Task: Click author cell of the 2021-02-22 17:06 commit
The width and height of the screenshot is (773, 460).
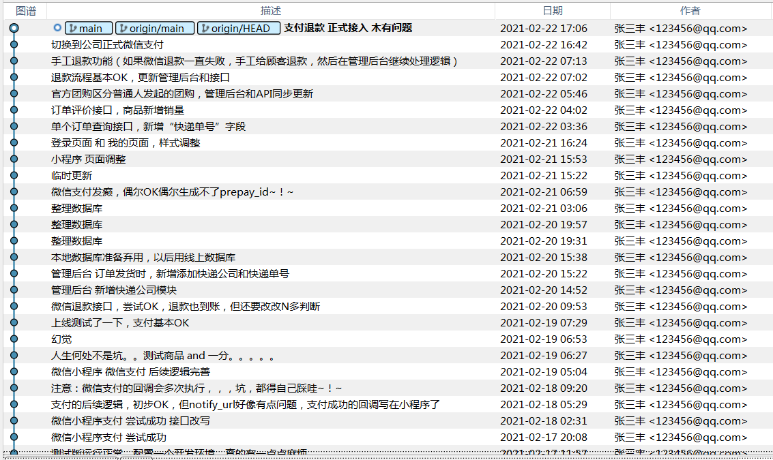Action: point(680,29)
